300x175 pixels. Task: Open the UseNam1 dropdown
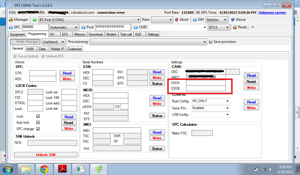coord(54,42)
